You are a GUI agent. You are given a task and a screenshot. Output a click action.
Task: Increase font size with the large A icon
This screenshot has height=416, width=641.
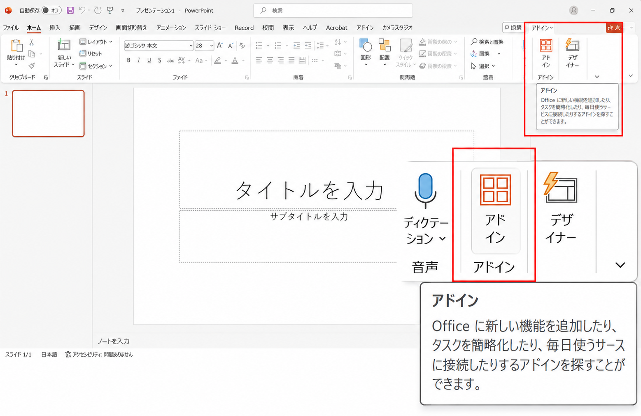click(220, 46)
